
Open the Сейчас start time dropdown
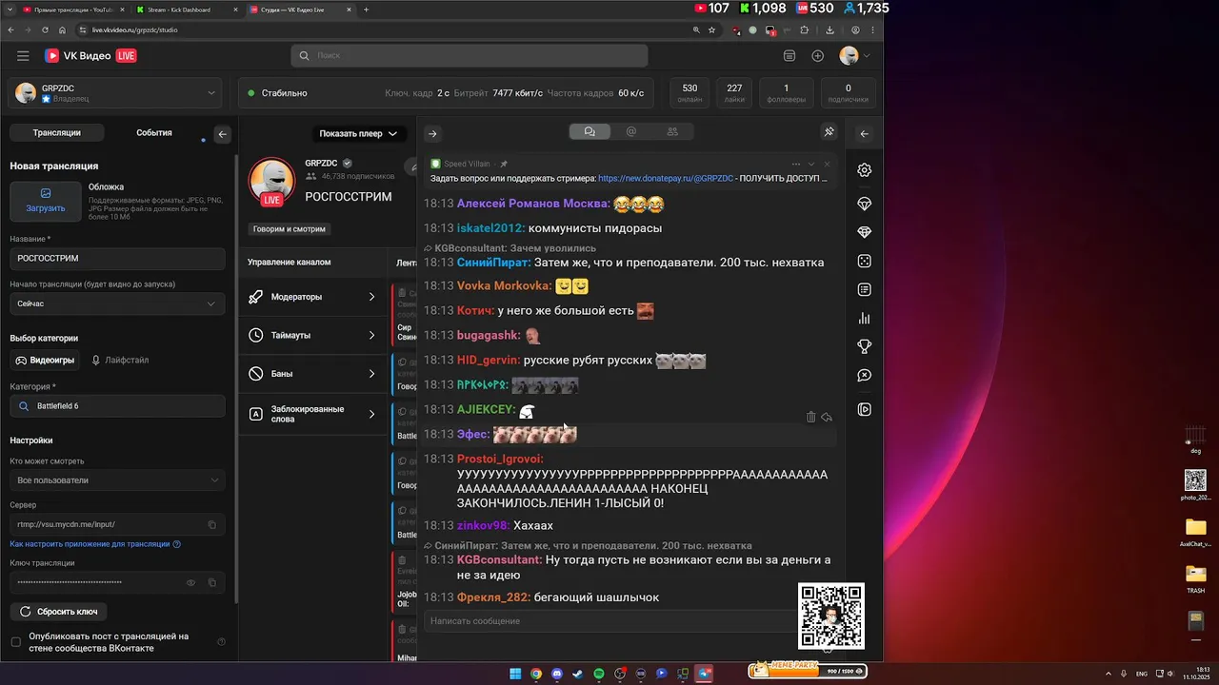point(118,303)
